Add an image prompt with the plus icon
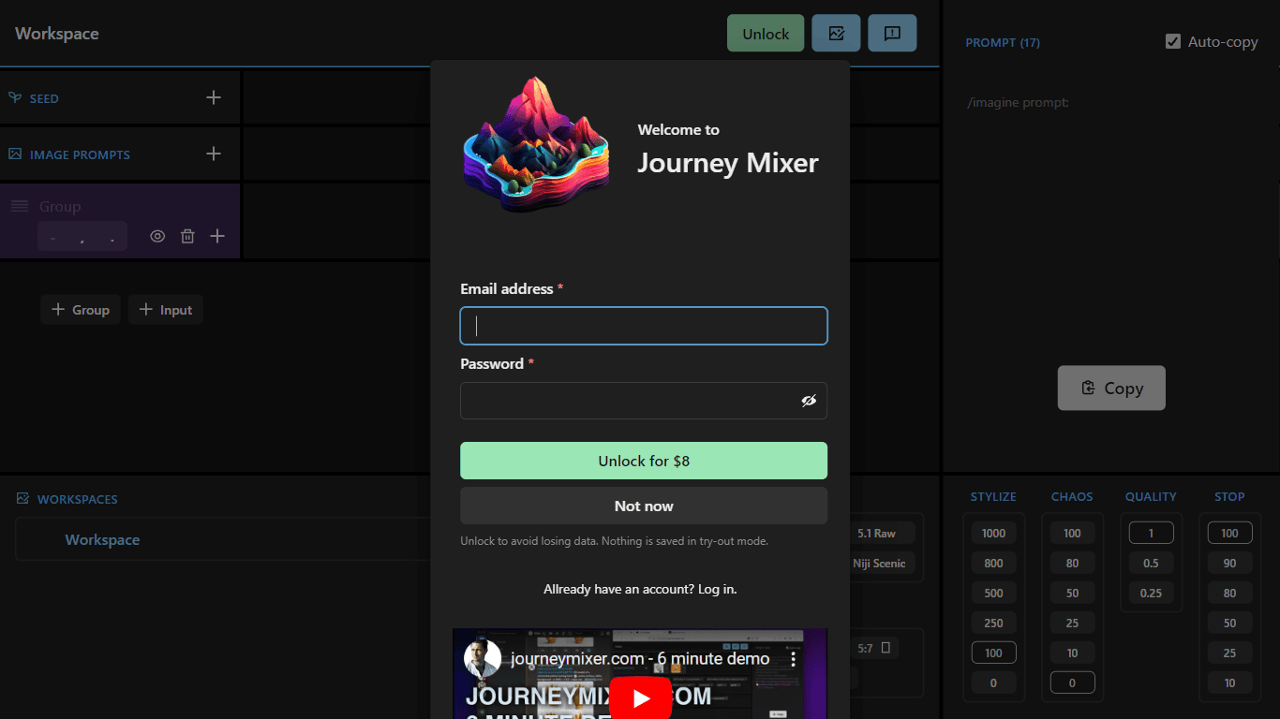This screenshot has width=1280, height=719. point(214,154)
